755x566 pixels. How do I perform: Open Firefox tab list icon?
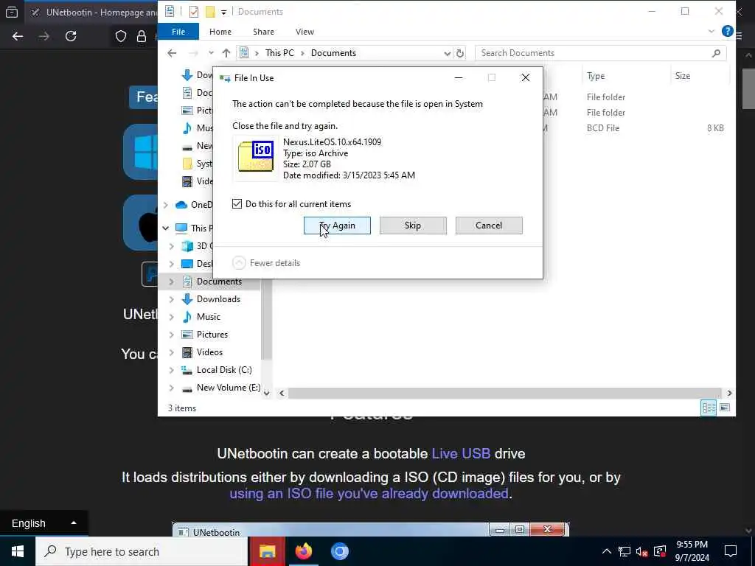pos(12,12)
